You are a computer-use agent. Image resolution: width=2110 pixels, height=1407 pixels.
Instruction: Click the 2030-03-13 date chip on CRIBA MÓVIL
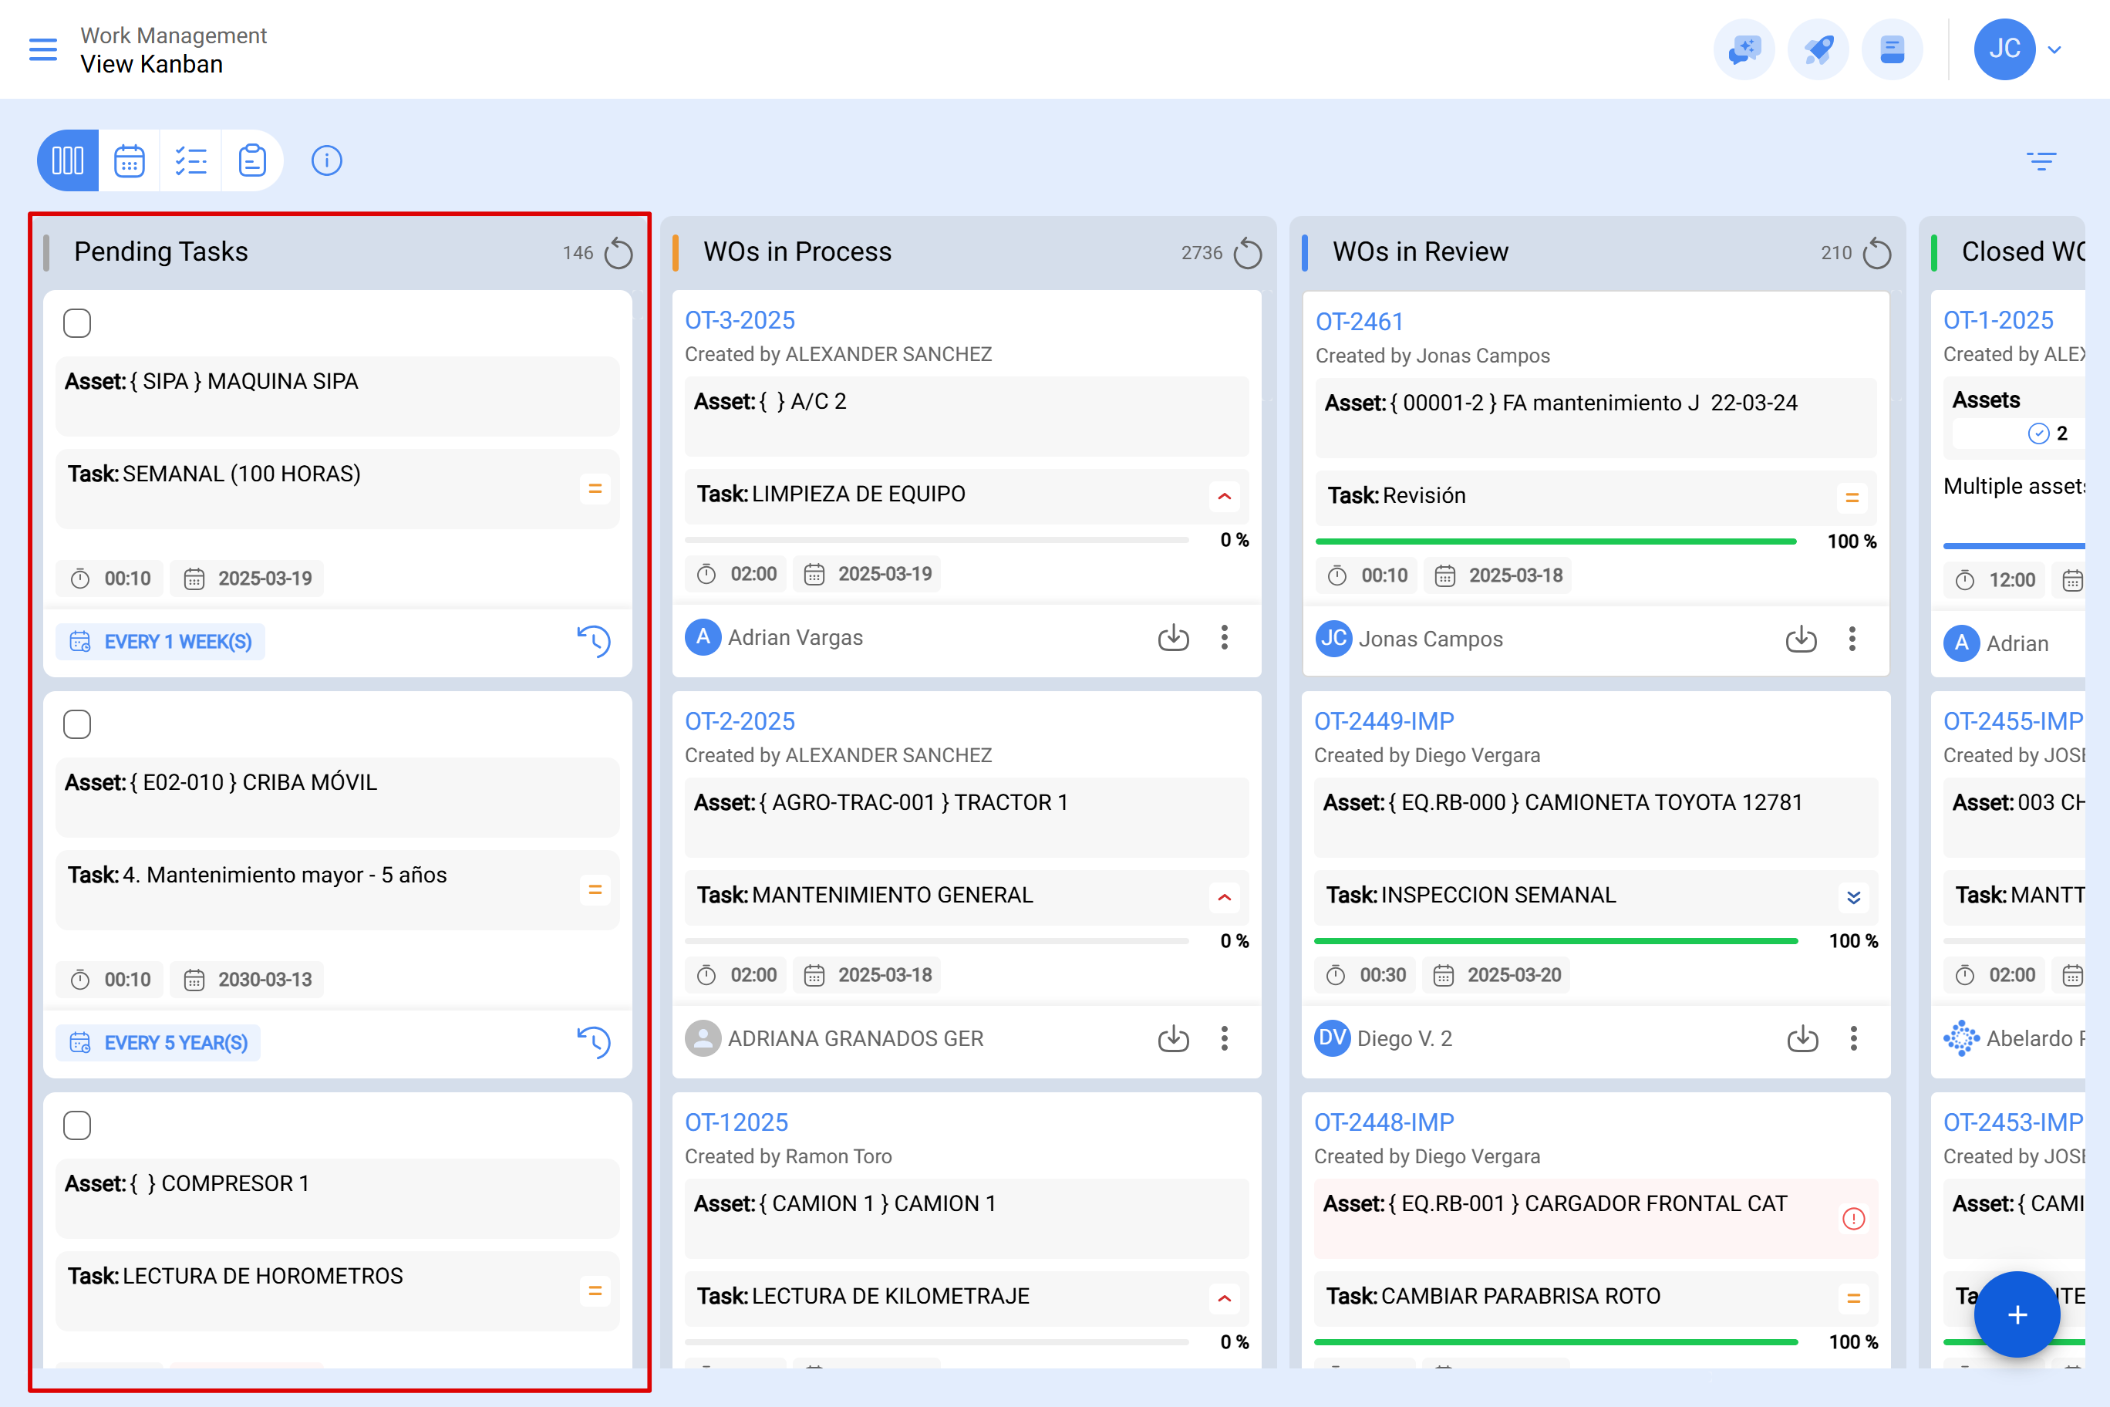click(248, 980)
